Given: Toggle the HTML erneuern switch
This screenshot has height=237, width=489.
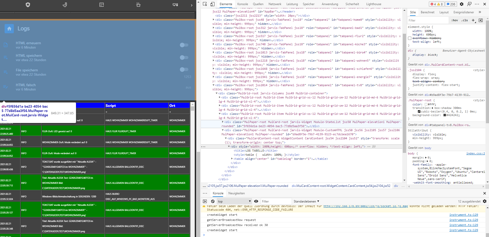Looking at the screenshot, I should click(184, 45).
